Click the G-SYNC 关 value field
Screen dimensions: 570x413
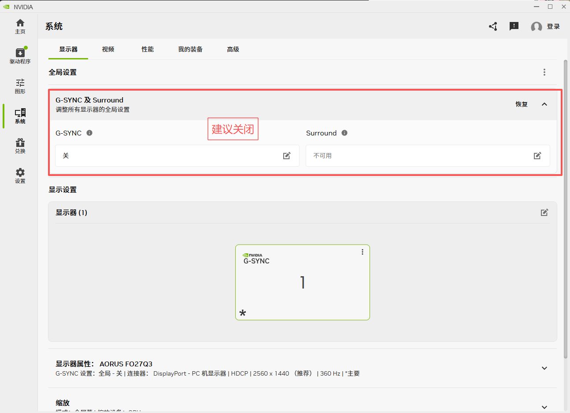(x=178, y=156)
